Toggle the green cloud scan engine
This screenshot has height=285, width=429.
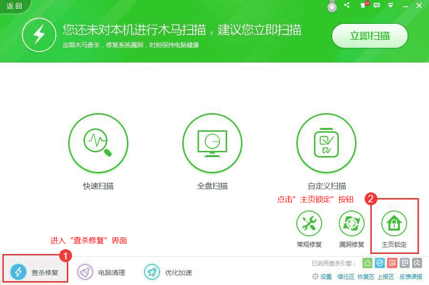[x=367, y=263]
